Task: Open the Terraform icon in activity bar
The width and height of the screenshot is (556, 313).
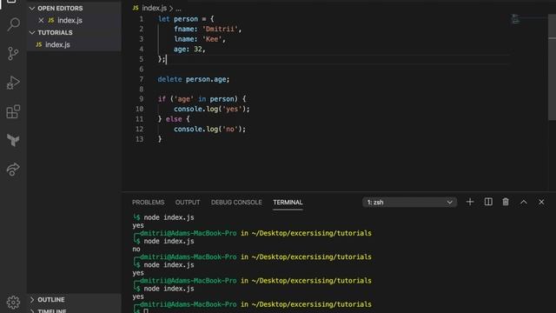Action: [x=13, y=140]
